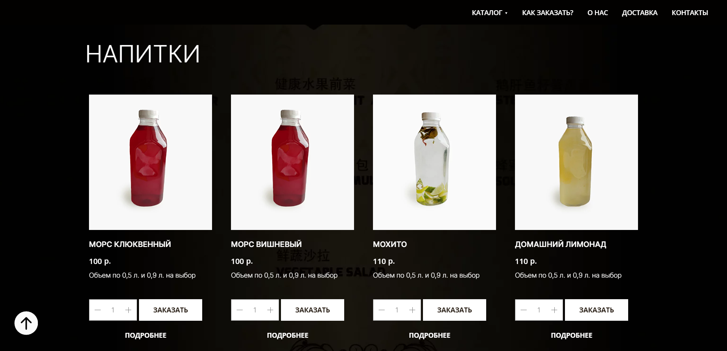This screenshot has width=727, height=351.
Task: Increase Морс Вишневый quantity with plus icon
Action: coord(270,310)
